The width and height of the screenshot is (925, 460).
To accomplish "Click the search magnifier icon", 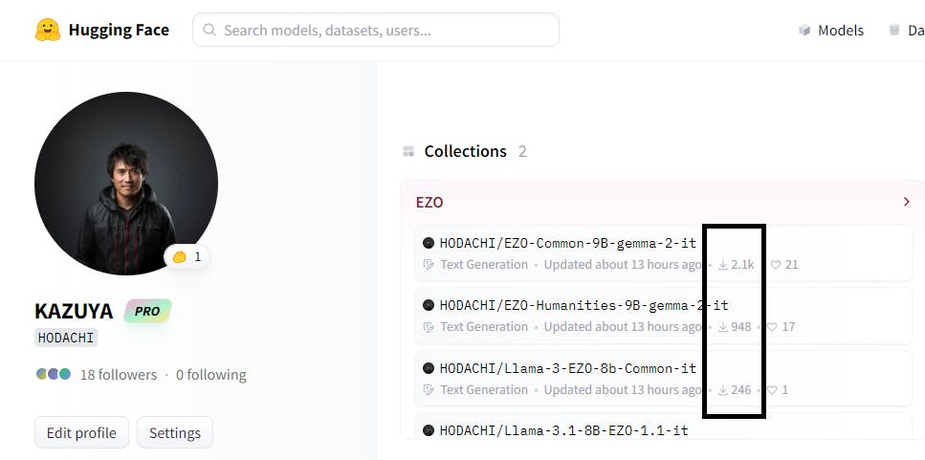I will point(209,31).
